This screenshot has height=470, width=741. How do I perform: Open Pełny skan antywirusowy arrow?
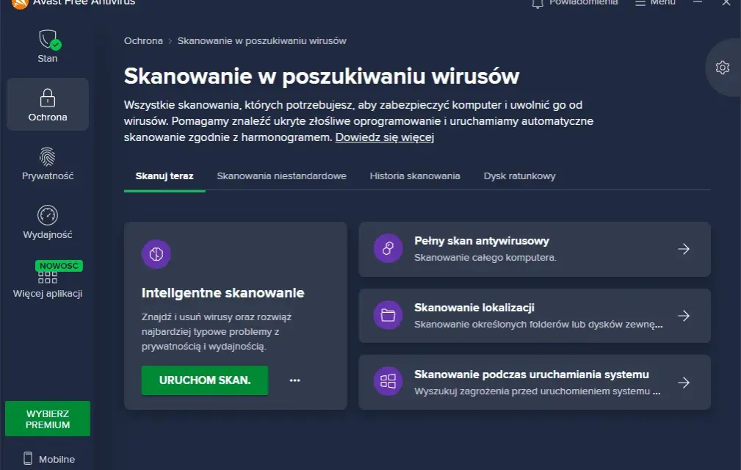(x=683, y=249)
